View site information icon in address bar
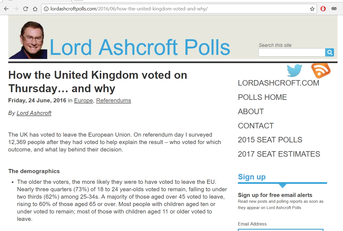Viewport: 343px width, 231px height. [x=46, y=9]
